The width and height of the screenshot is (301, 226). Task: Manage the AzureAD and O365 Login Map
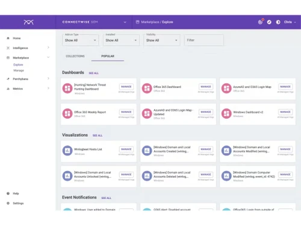[x=285, y=87]
